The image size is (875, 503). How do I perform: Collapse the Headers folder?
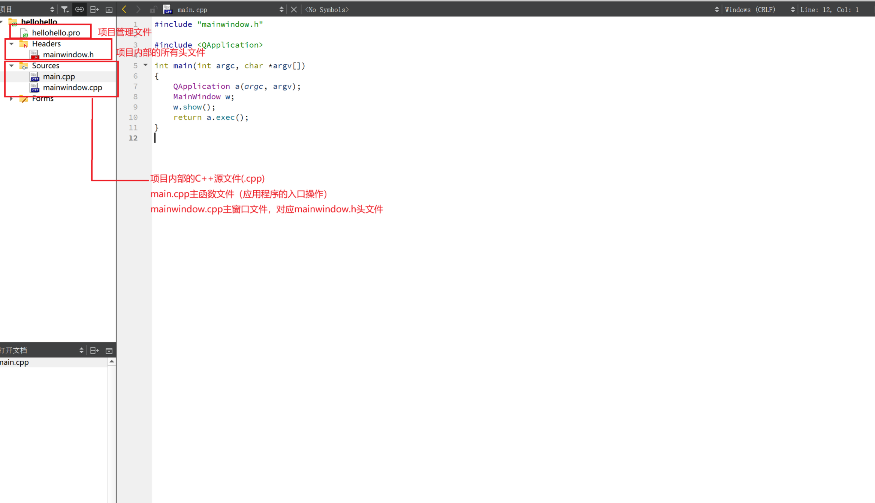tap(12, 44)
